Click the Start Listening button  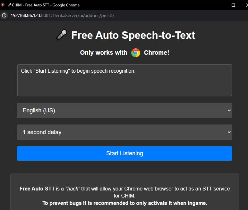point(124,153)
